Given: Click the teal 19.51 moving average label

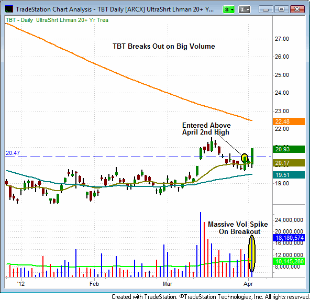Looking at the screenshot, I should (289, 175).
